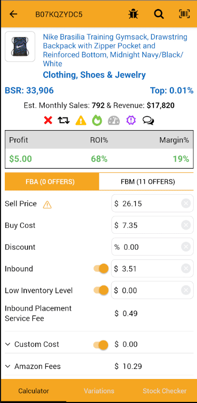Tap the yellow warning triangle alert icon
Viewport: 197px width, 403px height.
pos(81,120)
